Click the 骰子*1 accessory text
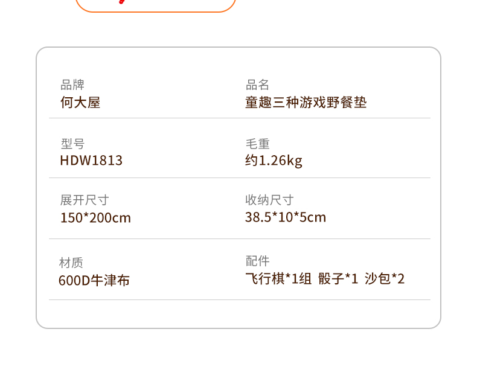The height and width of the screenshot is (387, 477). coord(338,278)
